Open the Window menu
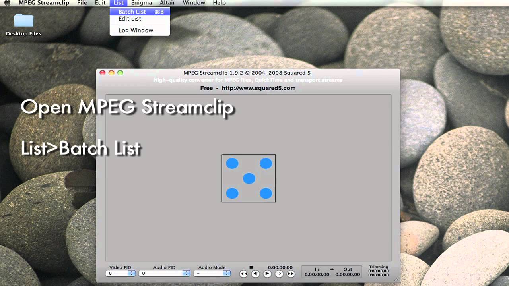This screenshot has height=286, width=509. click(194, 3)
